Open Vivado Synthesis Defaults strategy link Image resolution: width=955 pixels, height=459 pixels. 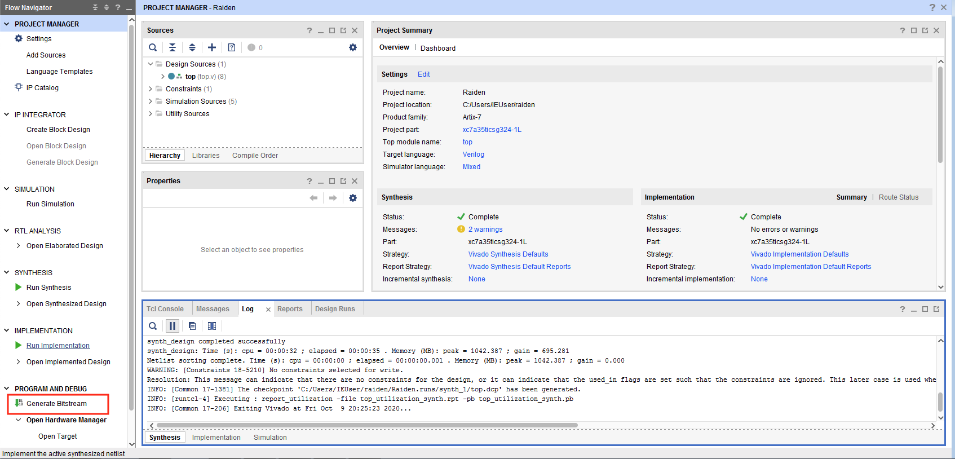tap(508, 254)
